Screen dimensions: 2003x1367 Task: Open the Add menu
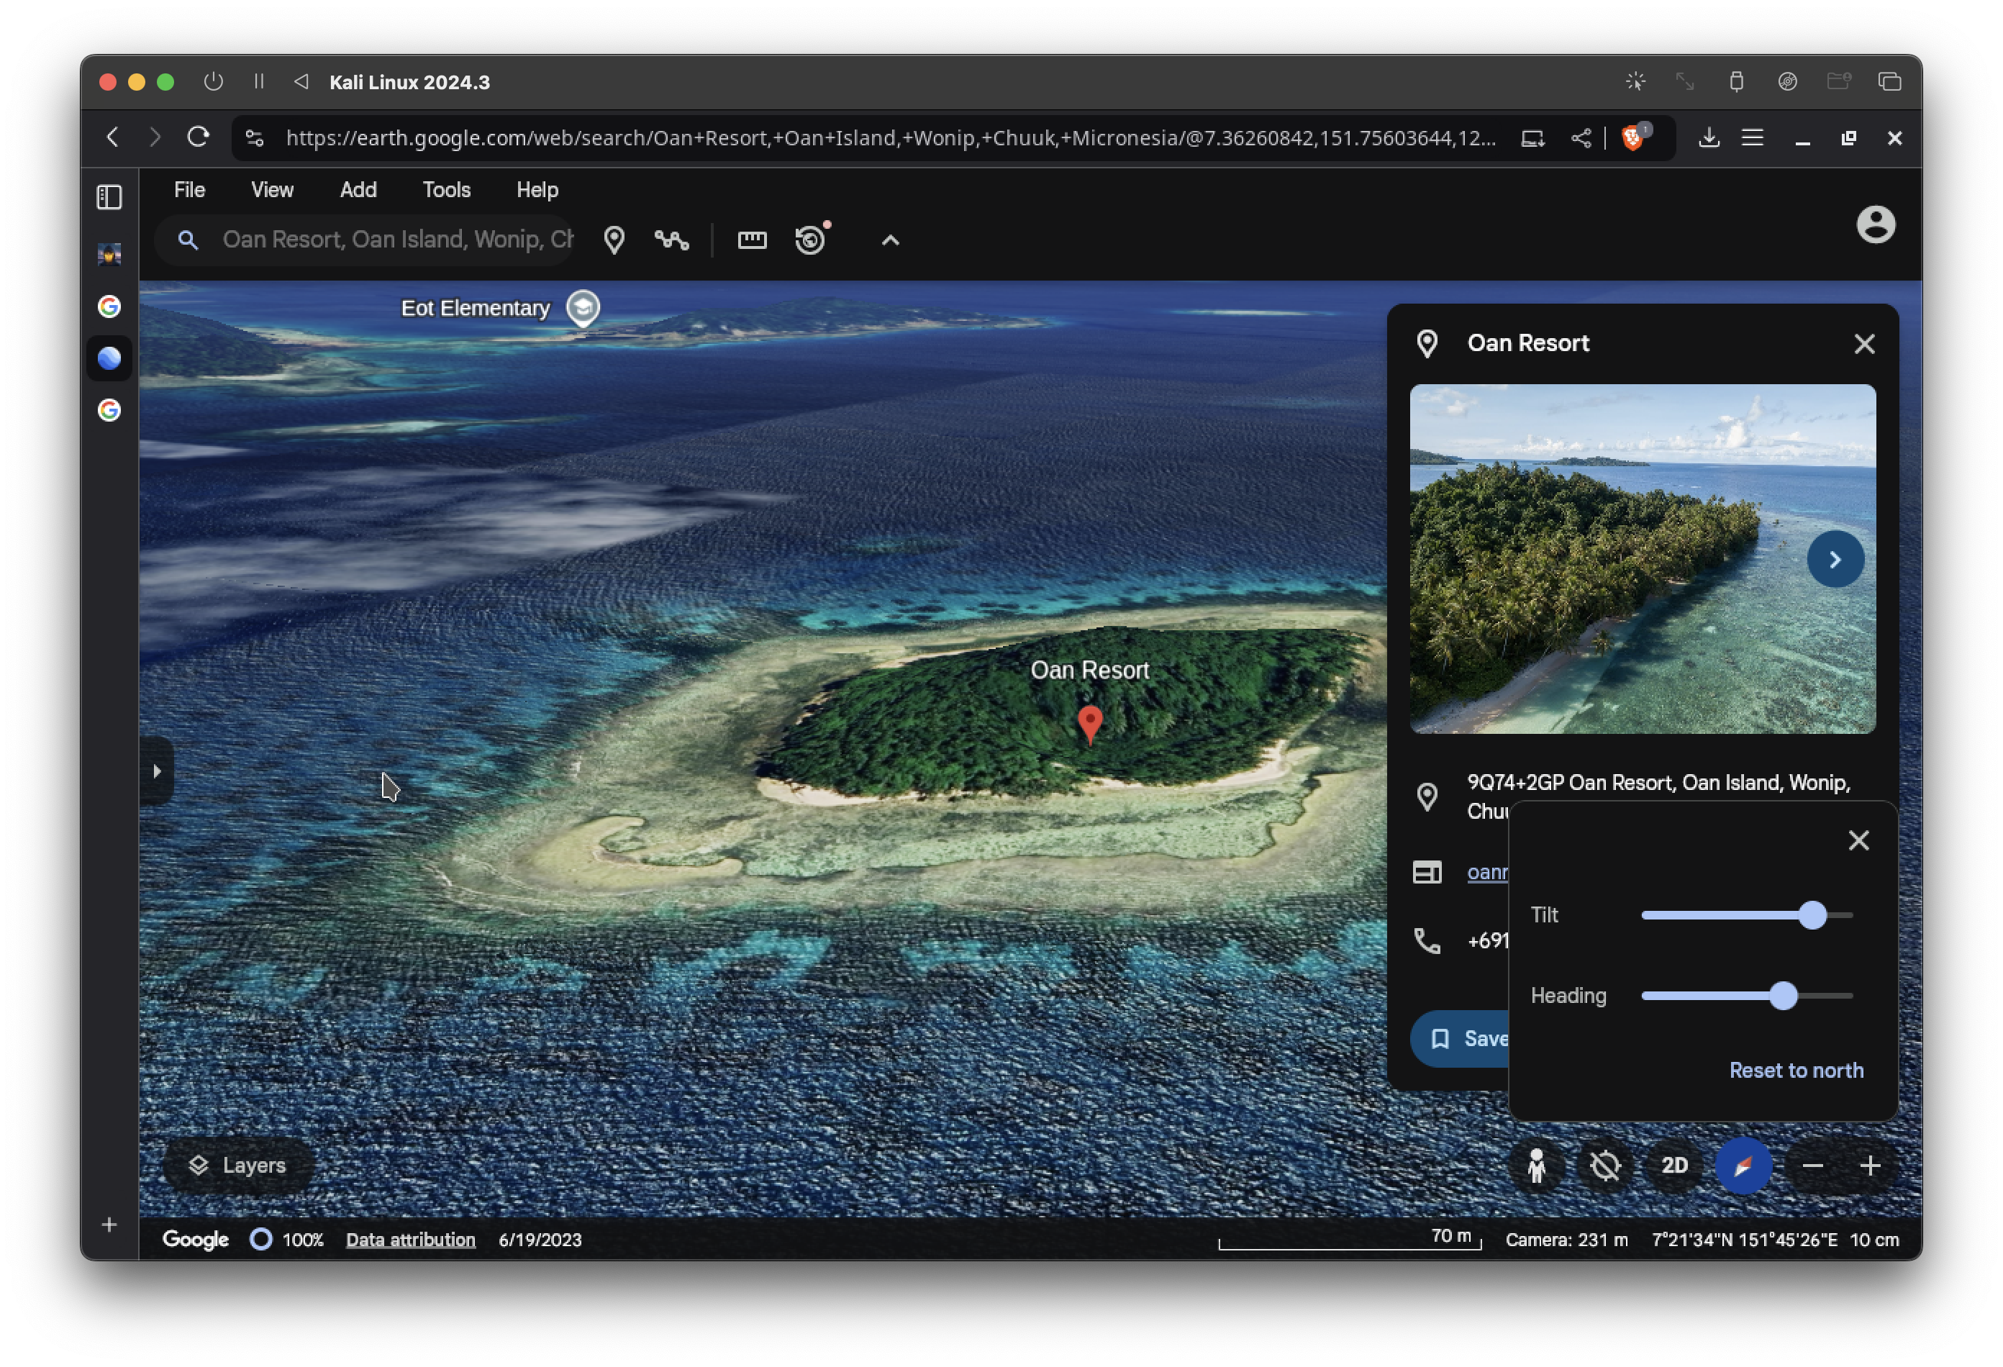coord(358,190)
